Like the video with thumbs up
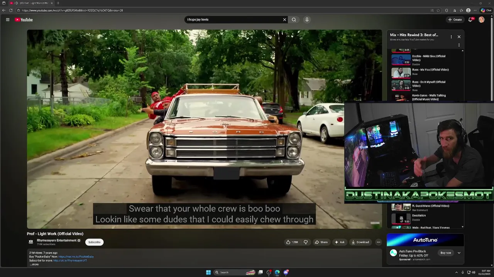The image size is (494, 277). [292, 242]
